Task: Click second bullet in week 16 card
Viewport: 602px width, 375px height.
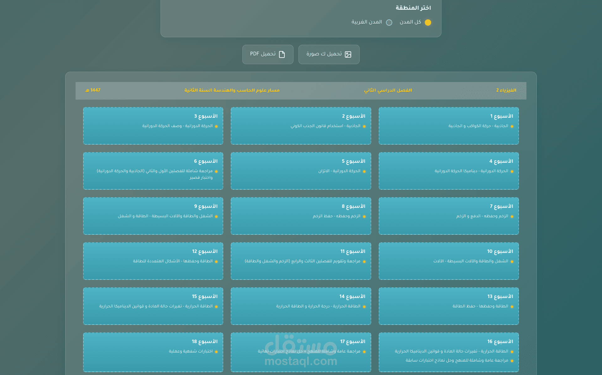Action: click(512, 361)
